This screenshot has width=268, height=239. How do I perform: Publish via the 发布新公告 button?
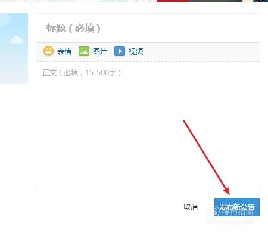click(x=237, y=207)
